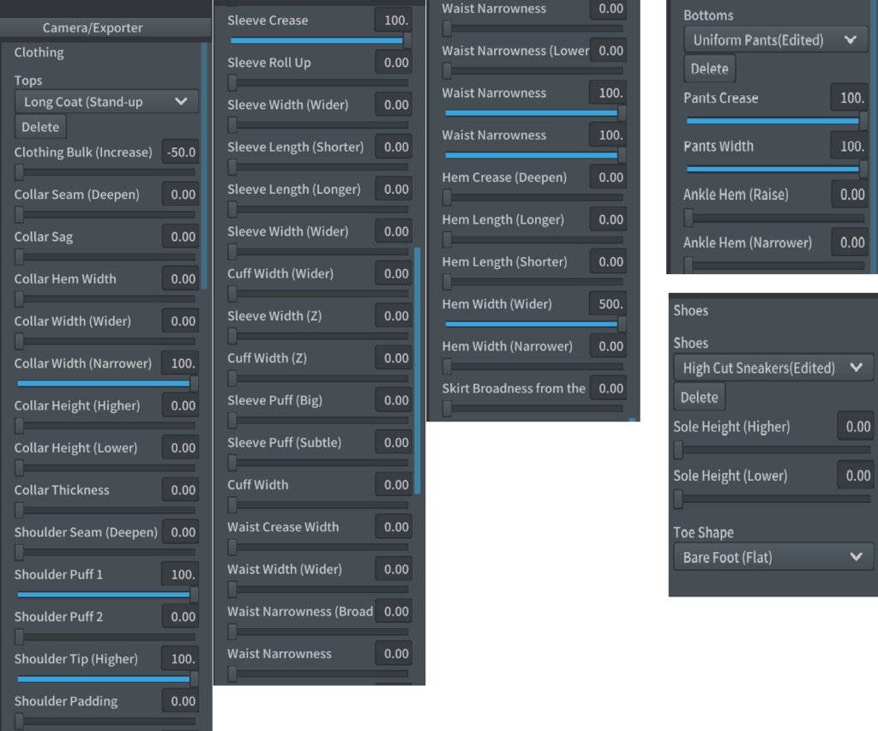
Task: Click the Pants Crease slider
Action: [775, 121]
